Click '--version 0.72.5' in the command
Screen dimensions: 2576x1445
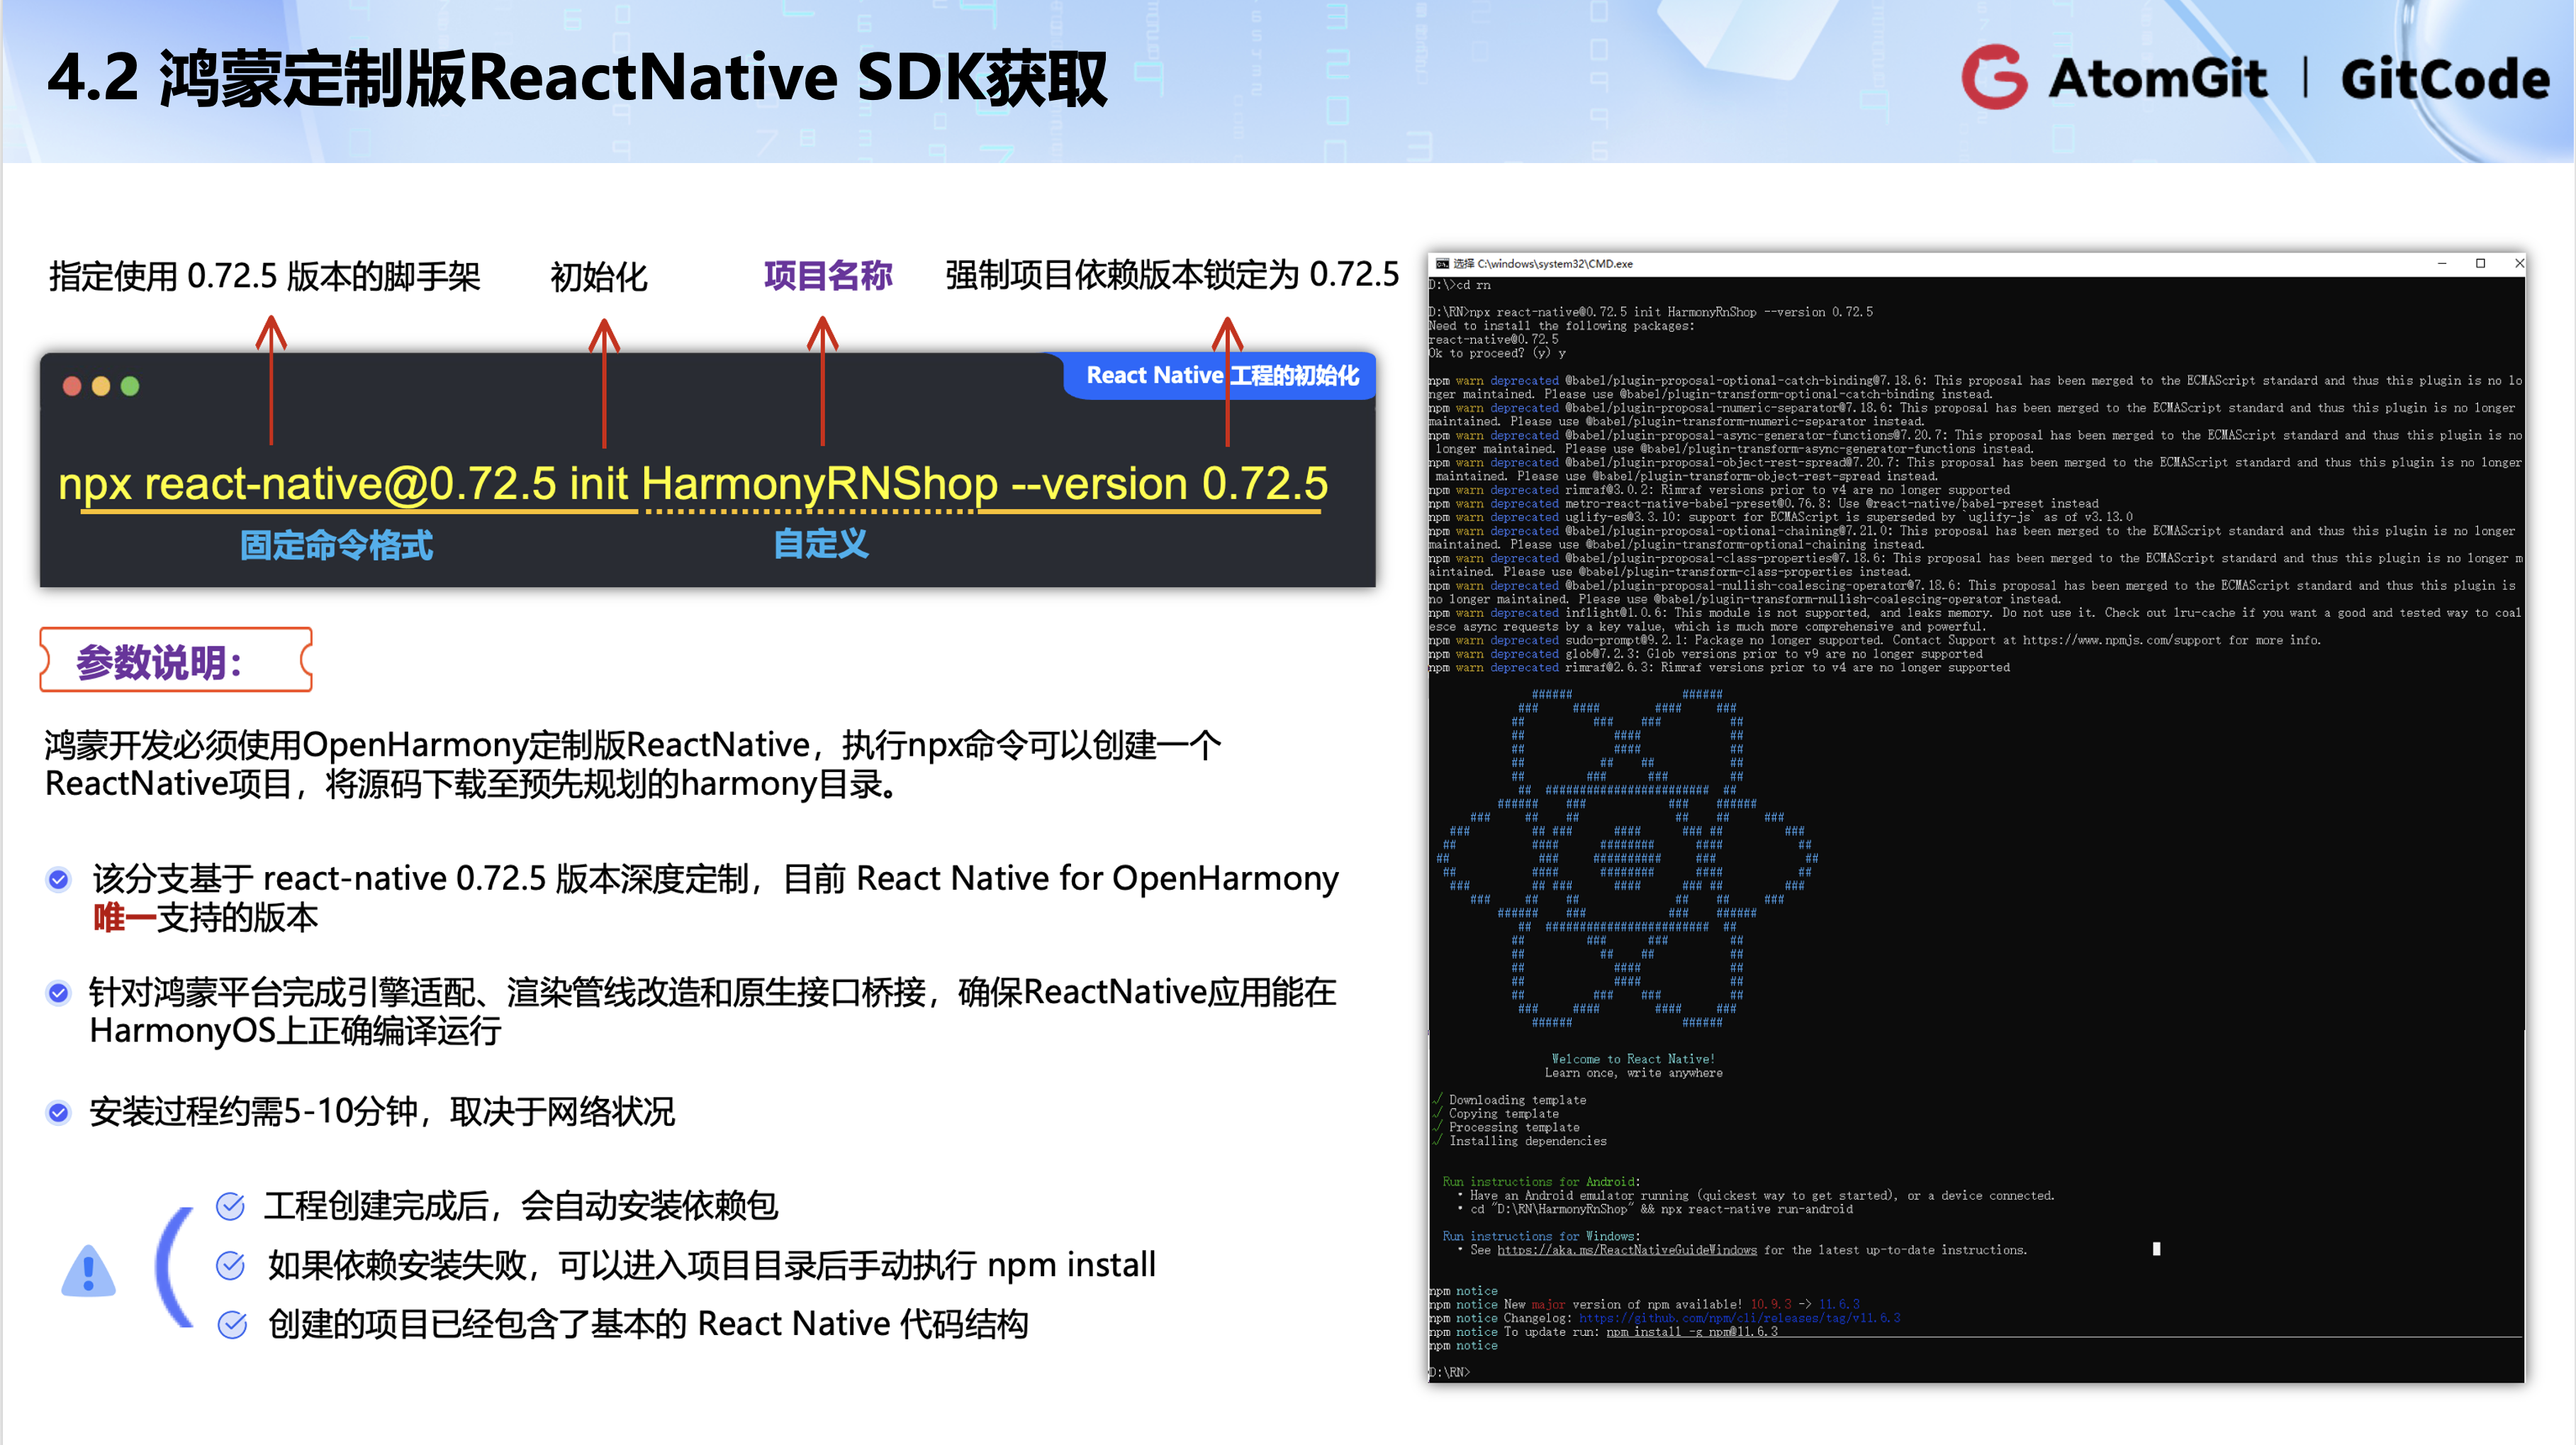pos(1170,484)
